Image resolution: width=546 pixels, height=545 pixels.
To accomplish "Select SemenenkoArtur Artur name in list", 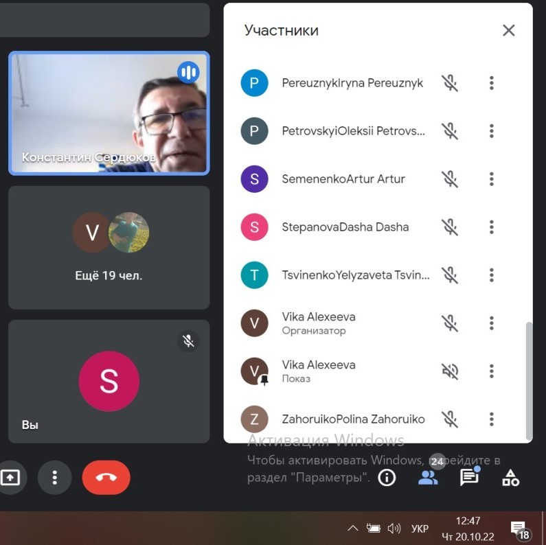I will [x=343, y=179].
